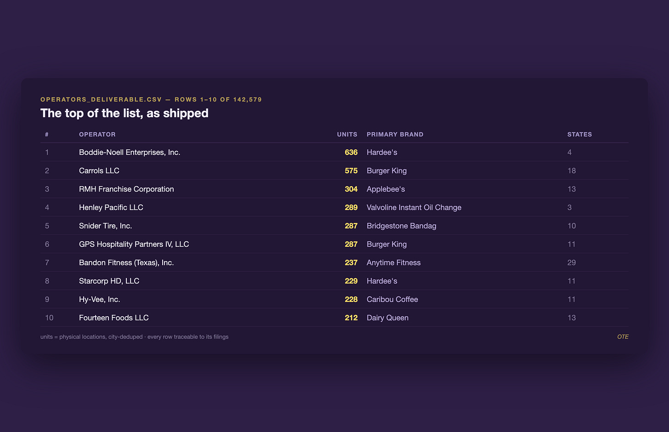
Task: Select operator "Carrols LLC"
Action: pos(99,171)
